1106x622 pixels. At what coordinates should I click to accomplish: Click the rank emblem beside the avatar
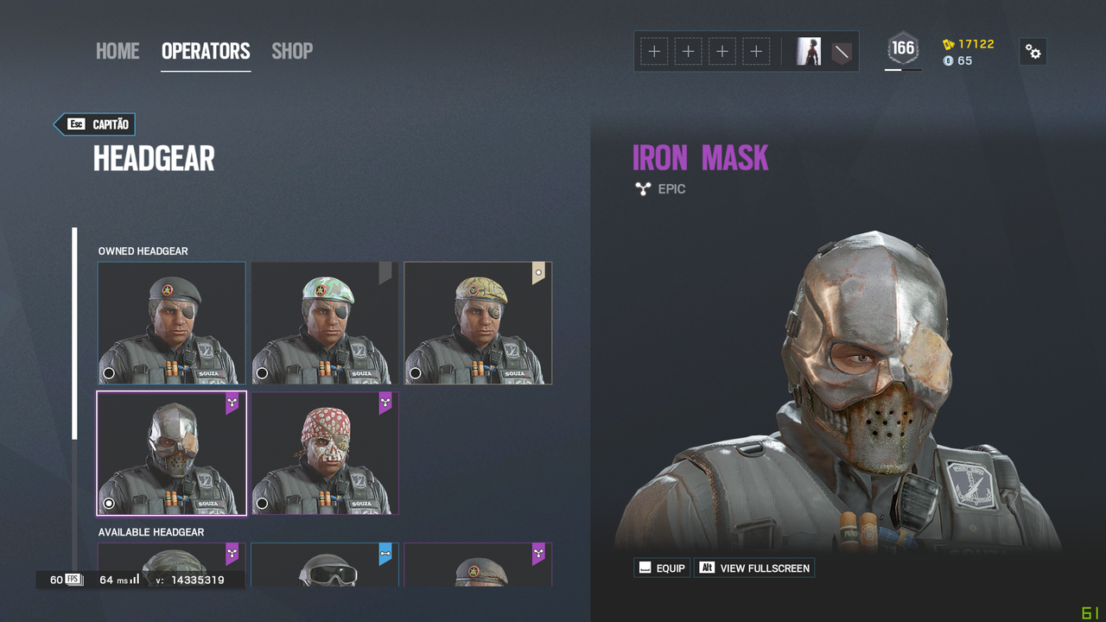[841, 53]
